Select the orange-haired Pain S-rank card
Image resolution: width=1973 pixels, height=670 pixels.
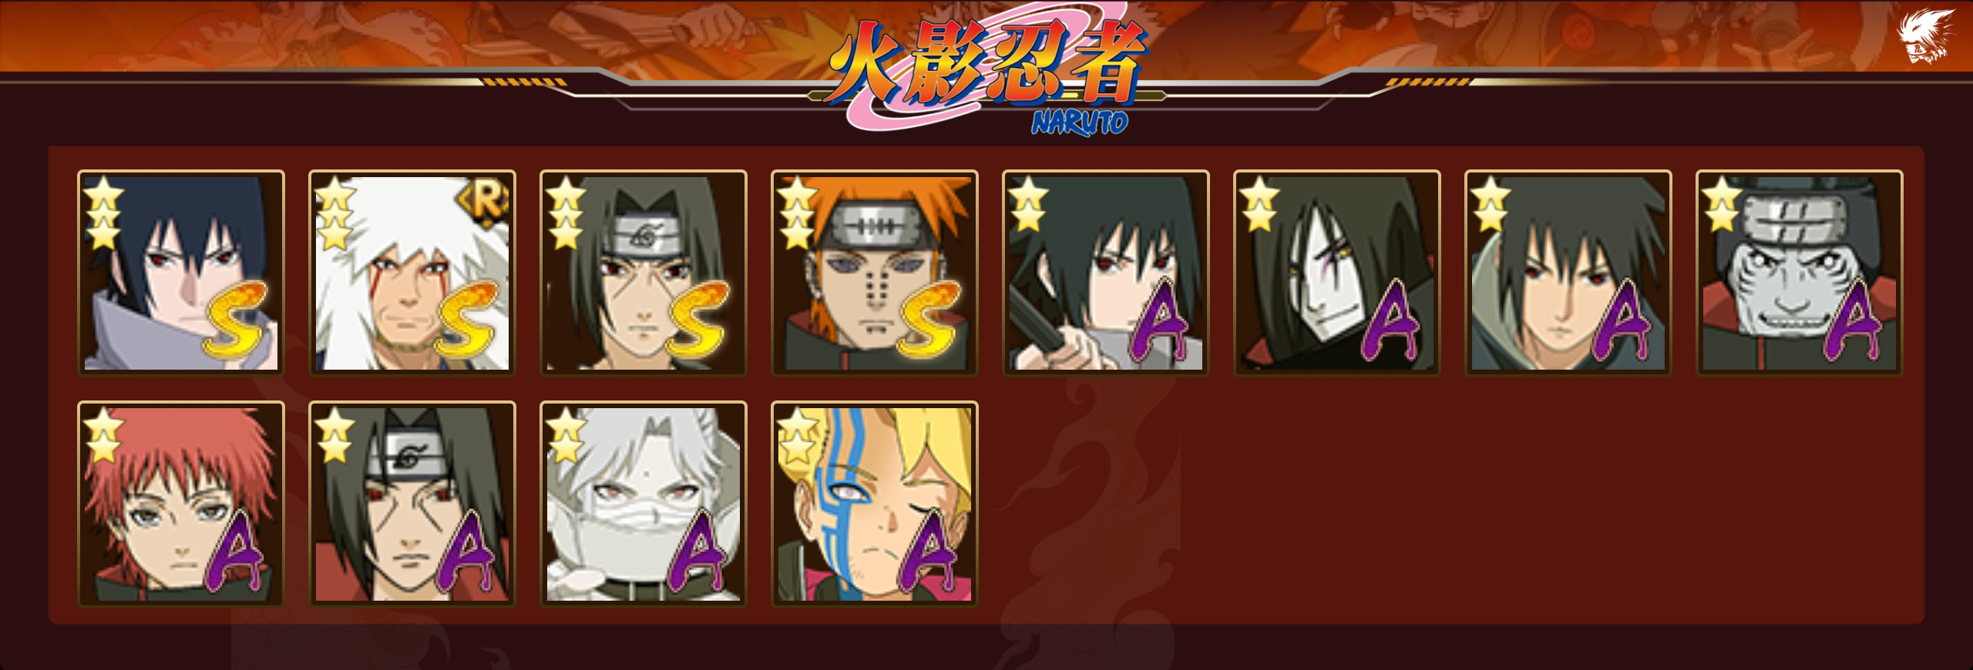[x=875, y=273]
